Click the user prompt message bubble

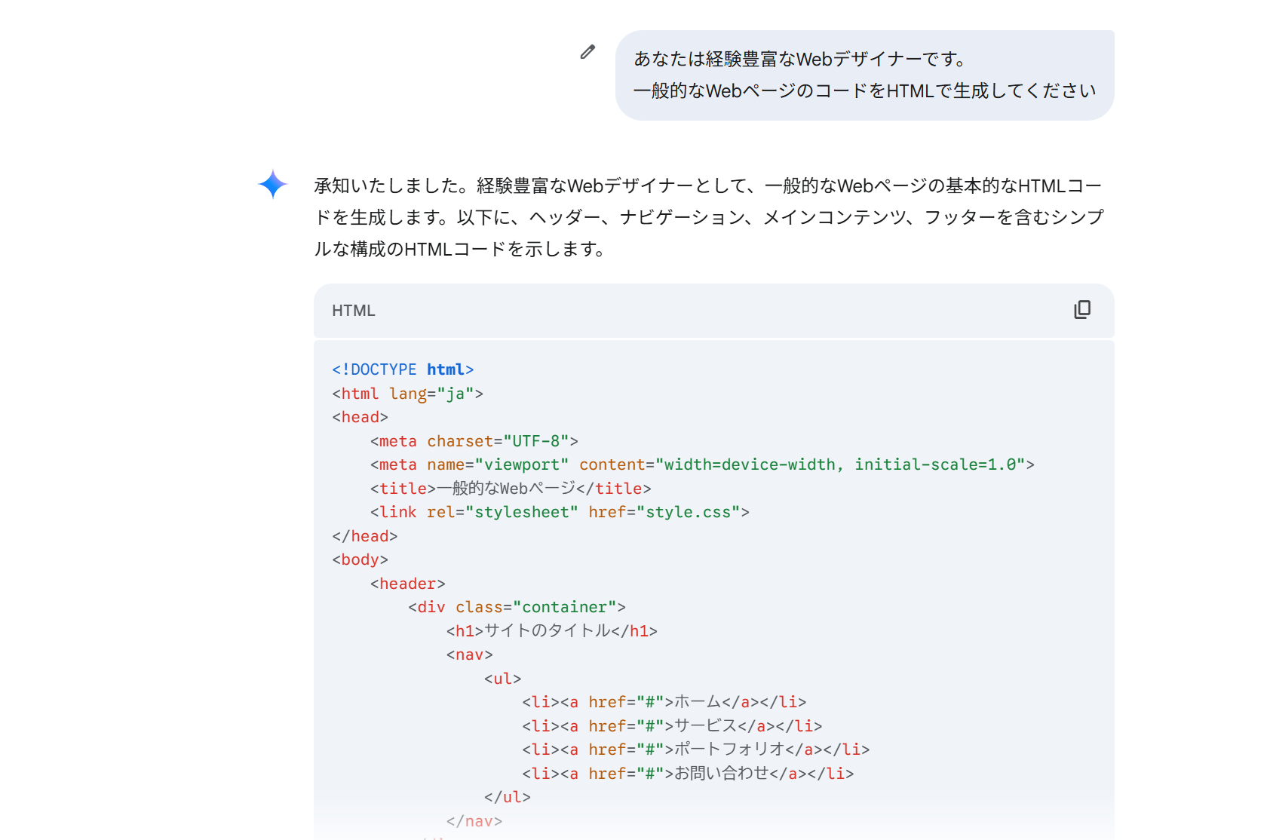(x=864, y=75)
